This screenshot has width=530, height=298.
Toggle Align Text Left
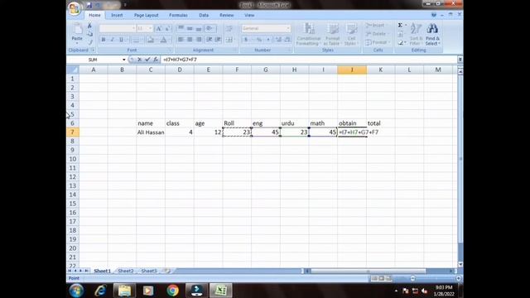pos(181,40)
